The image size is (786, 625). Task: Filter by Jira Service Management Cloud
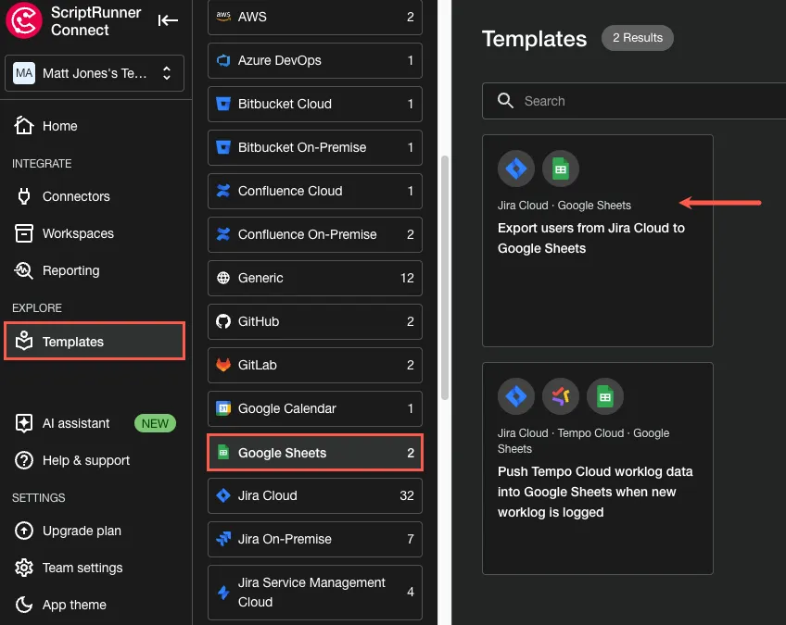(x=315, y=593)
